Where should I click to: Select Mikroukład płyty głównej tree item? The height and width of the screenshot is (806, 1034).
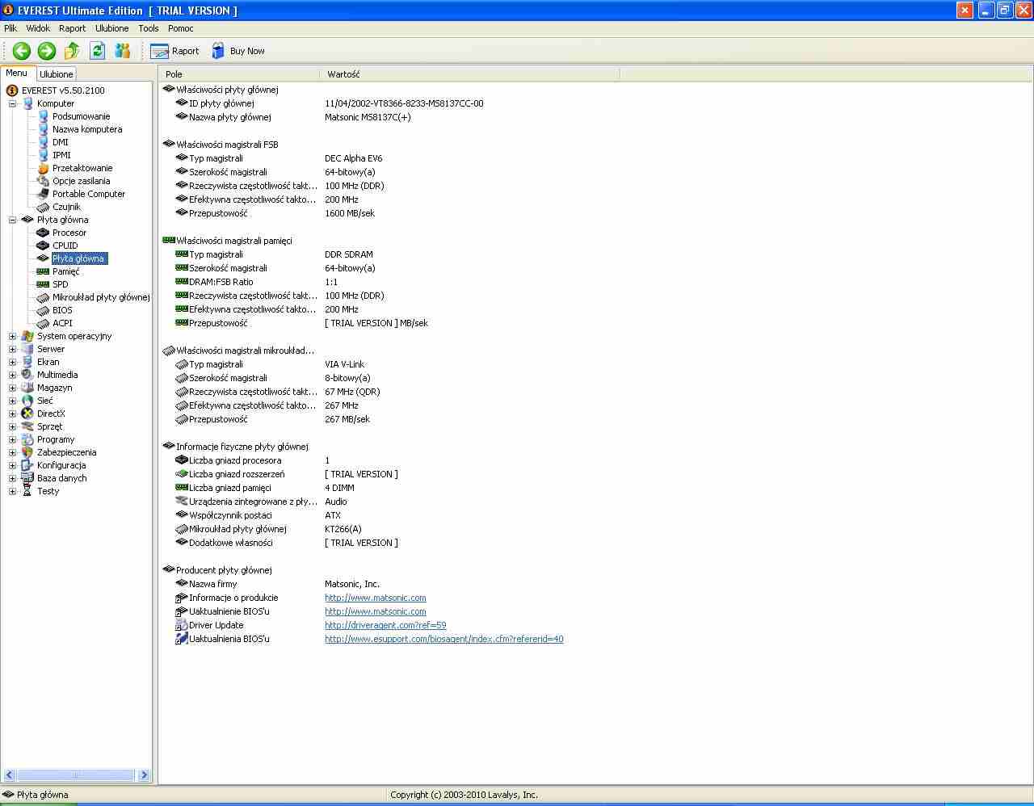[101, 297]
